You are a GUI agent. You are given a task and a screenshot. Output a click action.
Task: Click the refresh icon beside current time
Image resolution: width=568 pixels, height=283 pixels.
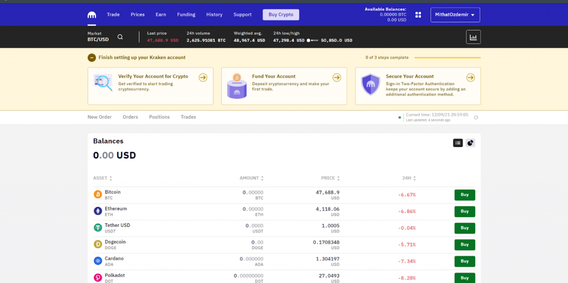click(x=476, y=118)
